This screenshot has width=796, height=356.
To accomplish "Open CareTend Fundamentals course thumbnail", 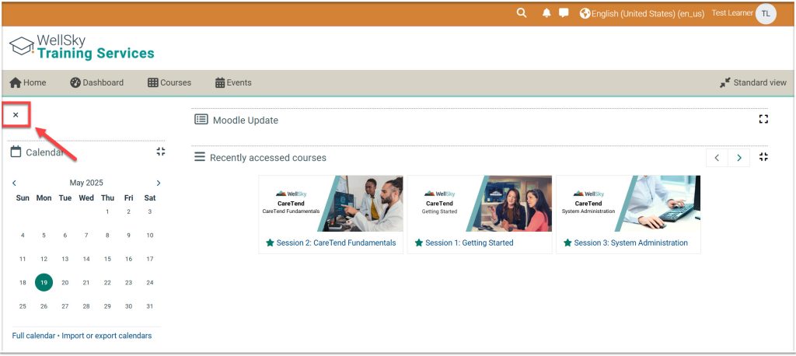I will click(331, 204).
